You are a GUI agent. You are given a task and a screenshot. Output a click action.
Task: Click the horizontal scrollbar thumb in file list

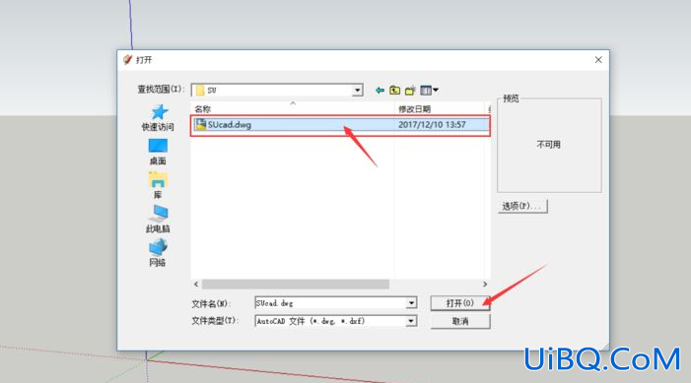tap(296, 285)
